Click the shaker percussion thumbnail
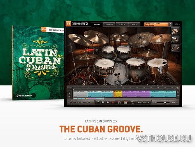The height and width of the screenshot is (147, 195). pyautogui.click(x=175, y=39)
